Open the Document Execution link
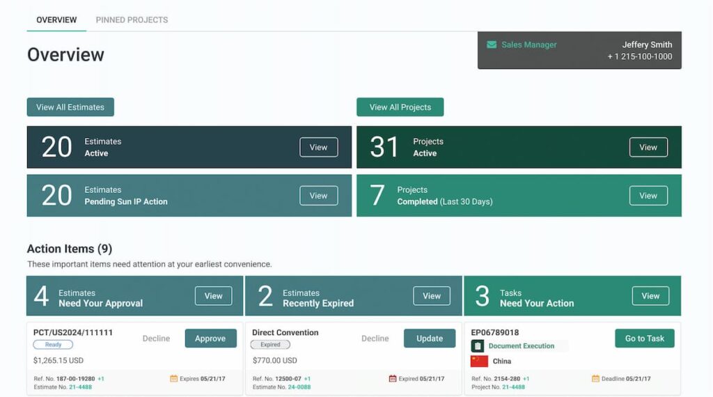Image resolution: width=713 pixels, height=397 pixels. (521, 346)
